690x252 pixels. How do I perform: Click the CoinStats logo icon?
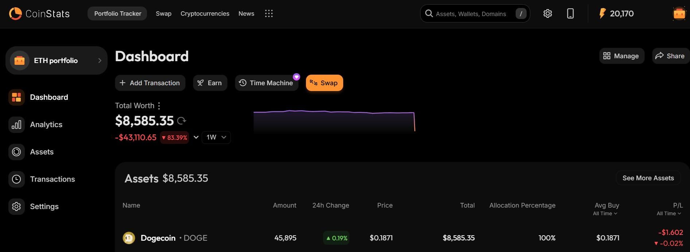pyautogui.click(x=15, y=14)
